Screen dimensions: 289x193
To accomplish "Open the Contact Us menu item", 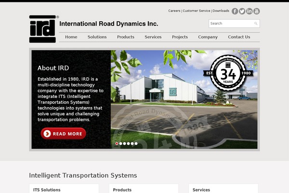I will tap(239, 37).
